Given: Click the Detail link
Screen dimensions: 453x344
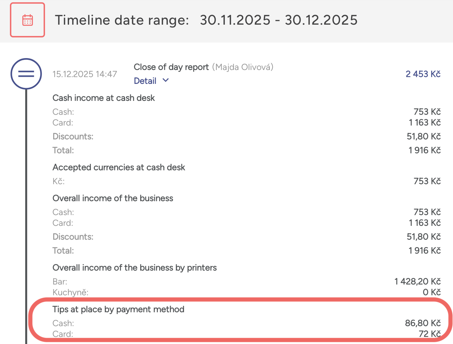Looking at the screenshot, I should point(145,81).
